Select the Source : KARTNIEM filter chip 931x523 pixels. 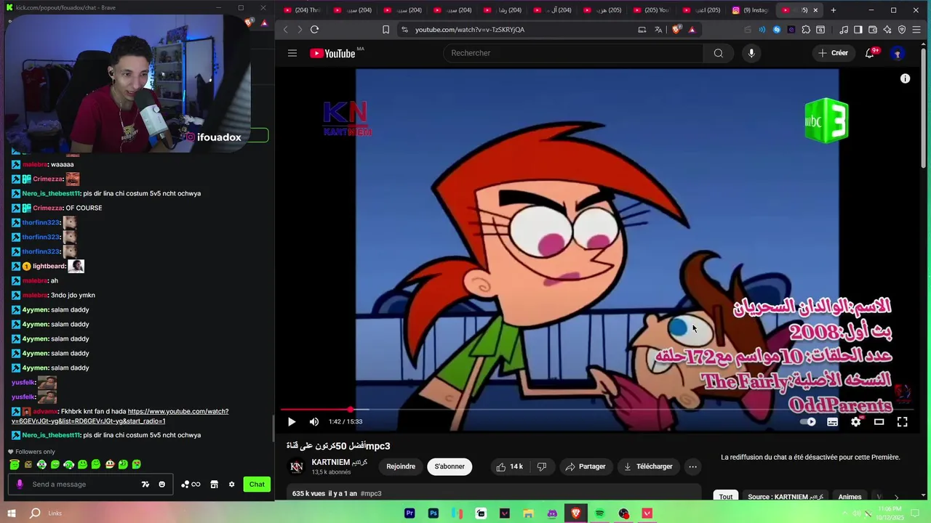click(786, 497)
